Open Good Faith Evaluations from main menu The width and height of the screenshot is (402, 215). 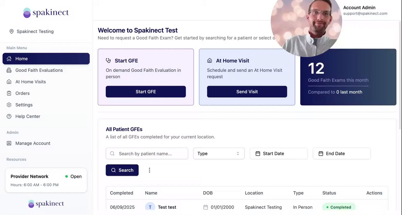pos(39,70)
